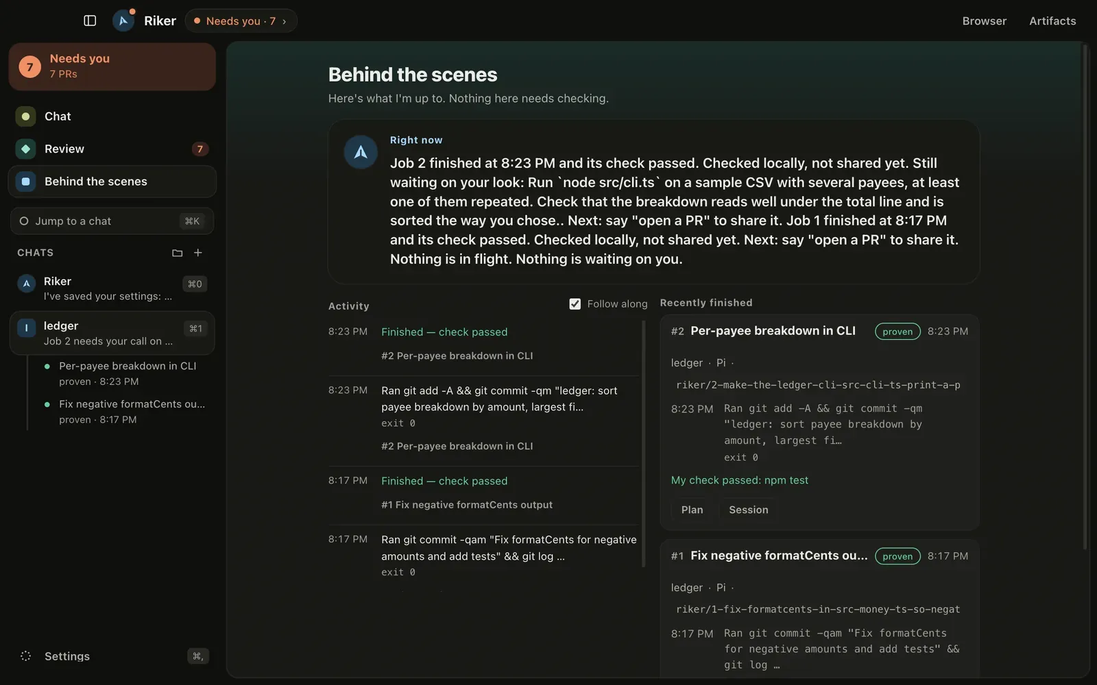Viewport: 1097px width, 685px height.
Task: Click the Behind the scenes heading
Action: (413, 75)
